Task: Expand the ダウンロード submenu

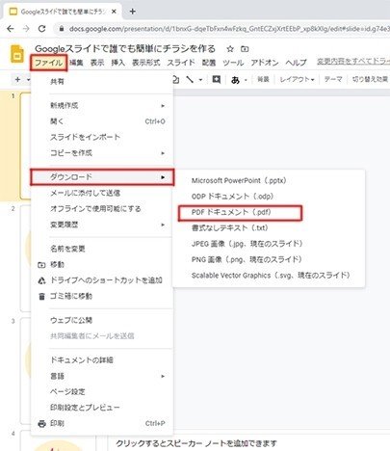Action: (x=102, y=177)
